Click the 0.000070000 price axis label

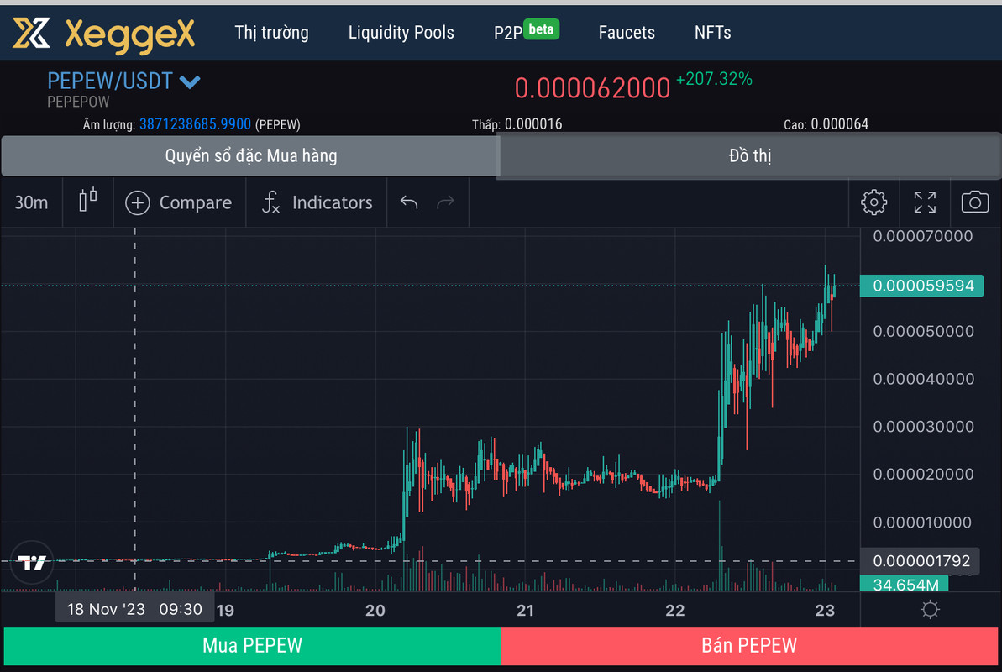[923, 236]
